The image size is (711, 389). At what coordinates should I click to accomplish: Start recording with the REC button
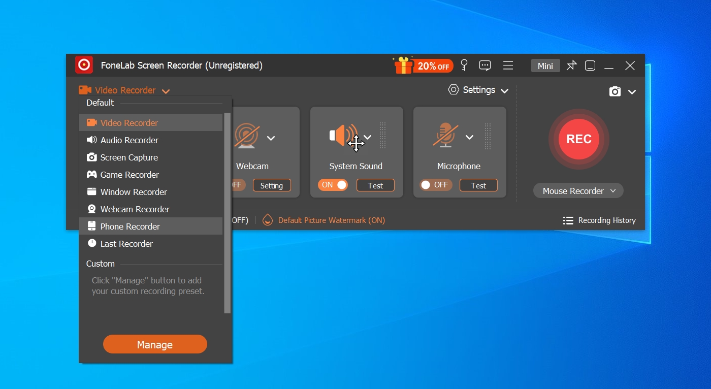pyautogui.click(x=579, y=139)
